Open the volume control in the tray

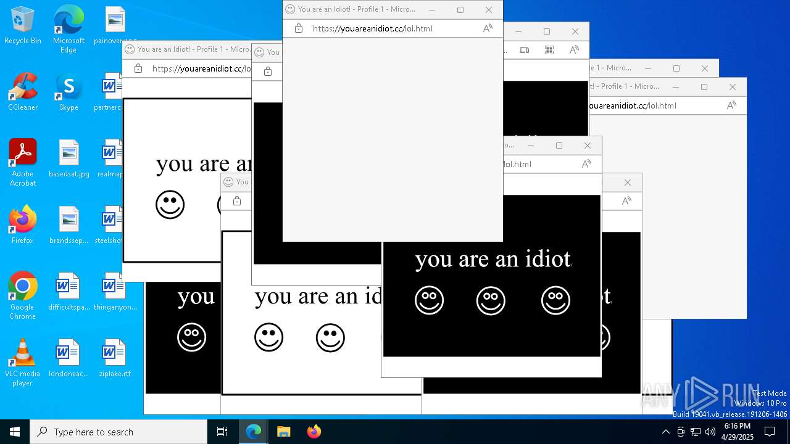click(x=710, y=432)
